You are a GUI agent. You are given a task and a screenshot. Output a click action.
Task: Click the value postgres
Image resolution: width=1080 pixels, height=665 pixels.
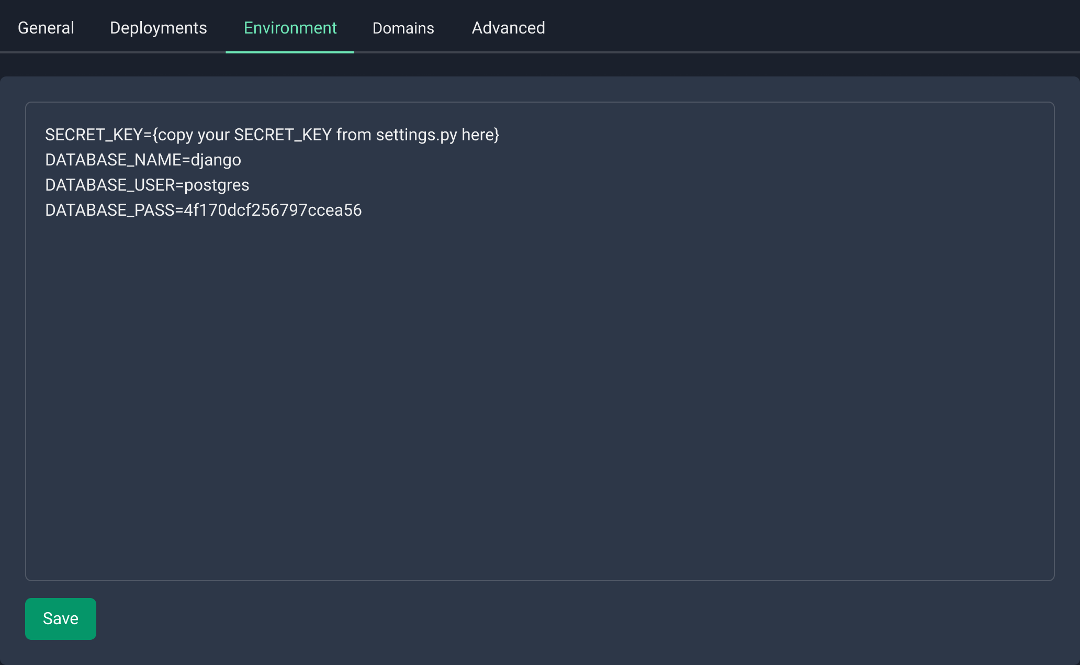tap(217, 185)
